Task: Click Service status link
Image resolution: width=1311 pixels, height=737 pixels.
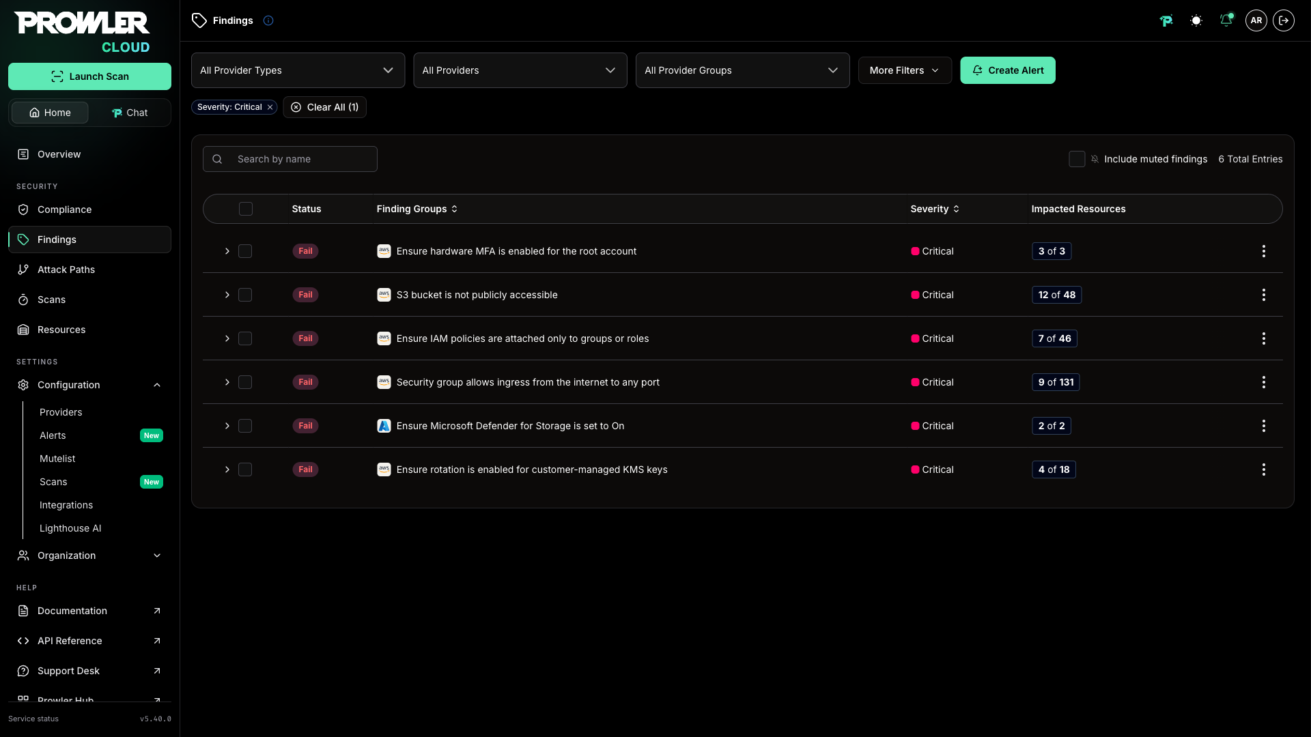Action: pyautogui.click(x=33, y=719)
